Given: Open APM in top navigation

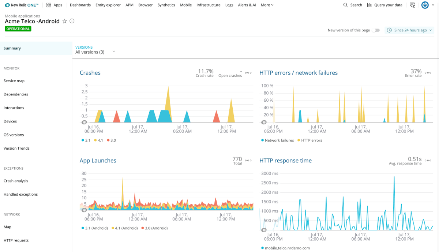Looking at the screenshot, I should coord(130,5).
